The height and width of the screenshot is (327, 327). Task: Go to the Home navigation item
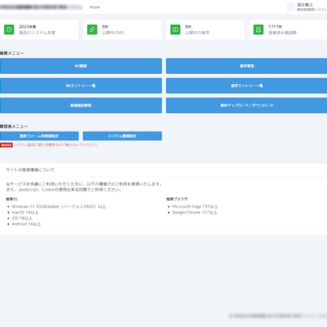click(95, 7)
